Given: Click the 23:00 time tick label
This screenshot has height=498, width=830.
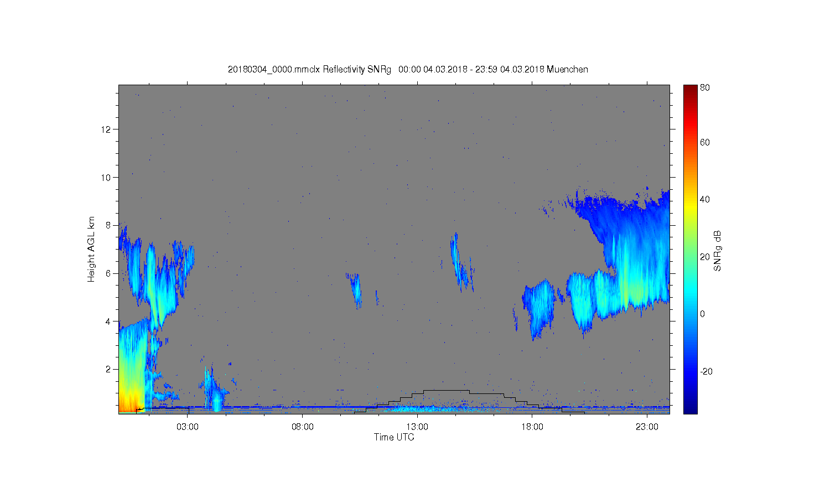Looking at the screenshot, I should tap(647, 427).
